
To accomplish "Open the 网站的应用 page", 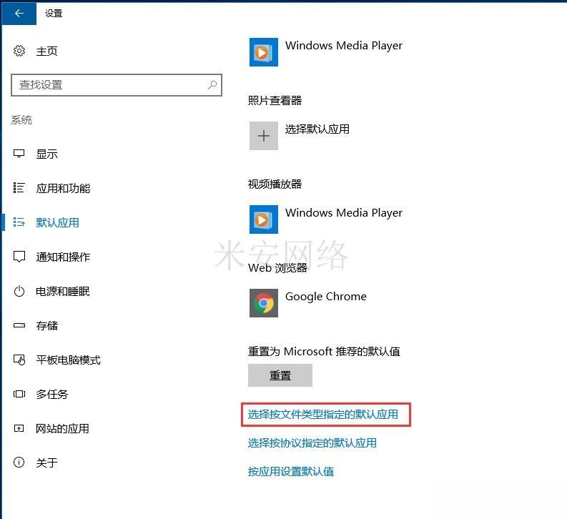I will (62, 429).
